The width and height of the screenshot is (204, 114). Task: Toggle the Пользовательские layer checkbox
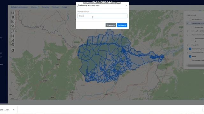[190, 53]
